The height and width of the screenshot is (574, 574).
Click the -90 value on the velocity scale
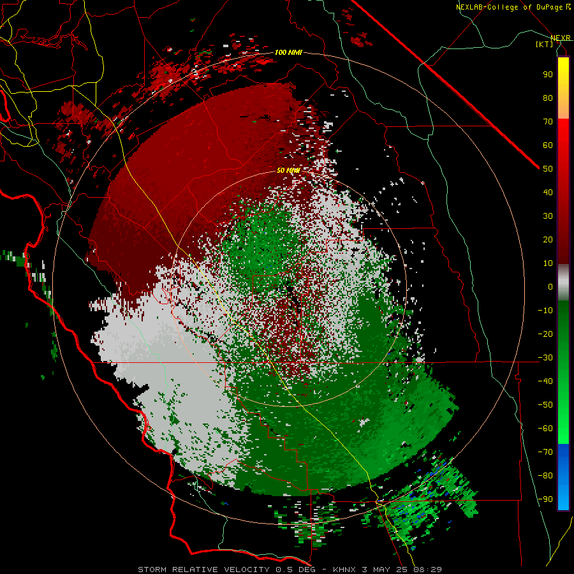click(x=545, y=499)
